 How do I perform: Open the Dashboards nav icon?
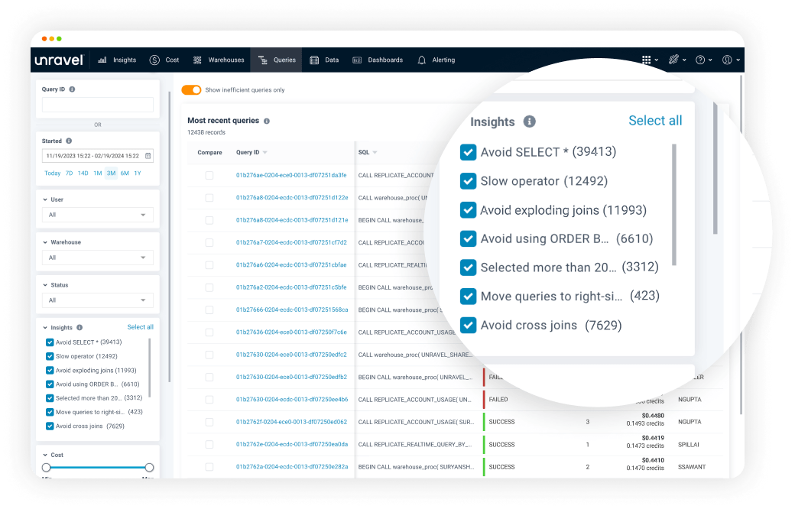point(357,60)
